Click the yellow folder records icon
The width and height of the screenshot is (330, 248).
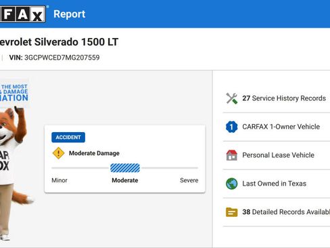[232, 212]
